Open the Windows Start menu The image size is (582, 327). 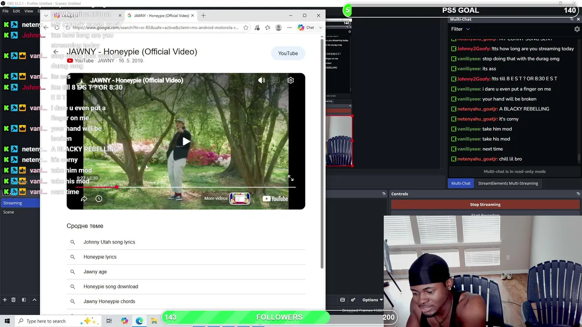[x=7, y=321]
